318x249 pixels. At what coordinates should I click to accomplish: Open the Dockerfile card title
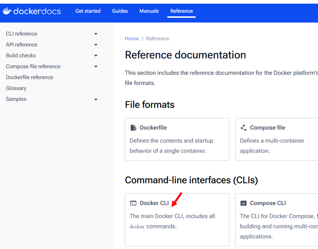click(x=153, y=128)
